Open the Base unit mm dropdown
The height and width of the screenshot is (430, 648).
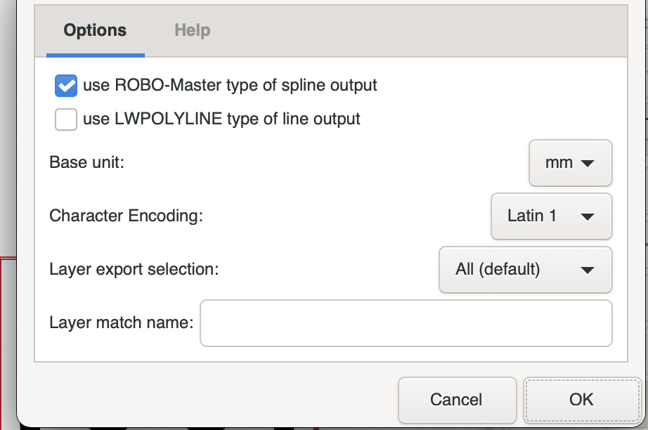coord(570,163)
